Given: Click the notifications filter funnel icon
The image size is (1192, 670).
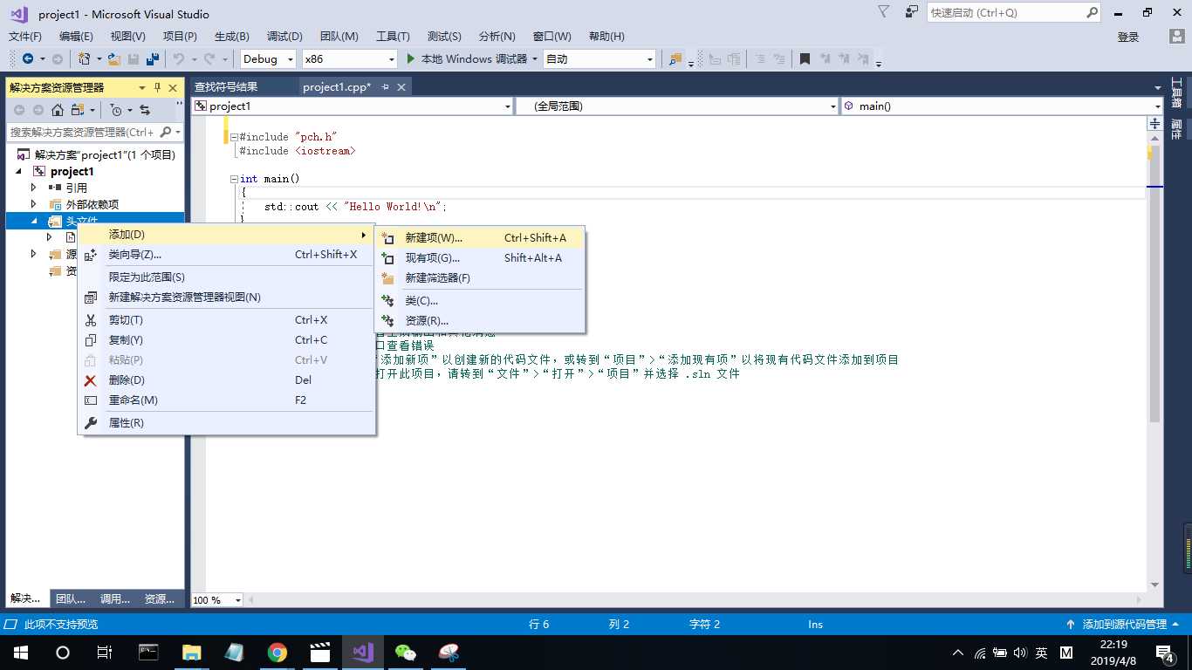Looking at the screenshot, I should point(883,12).
